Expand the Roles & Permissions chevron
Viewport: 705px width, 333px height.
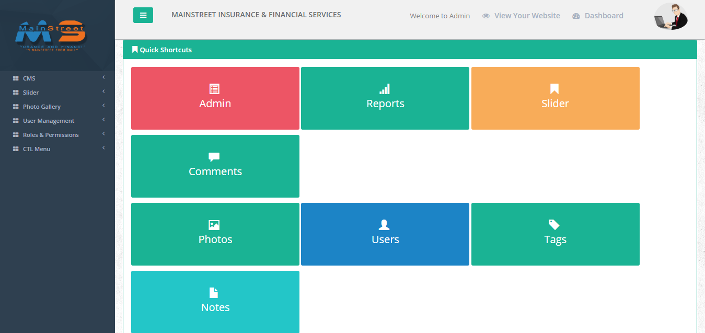point(103,134)
